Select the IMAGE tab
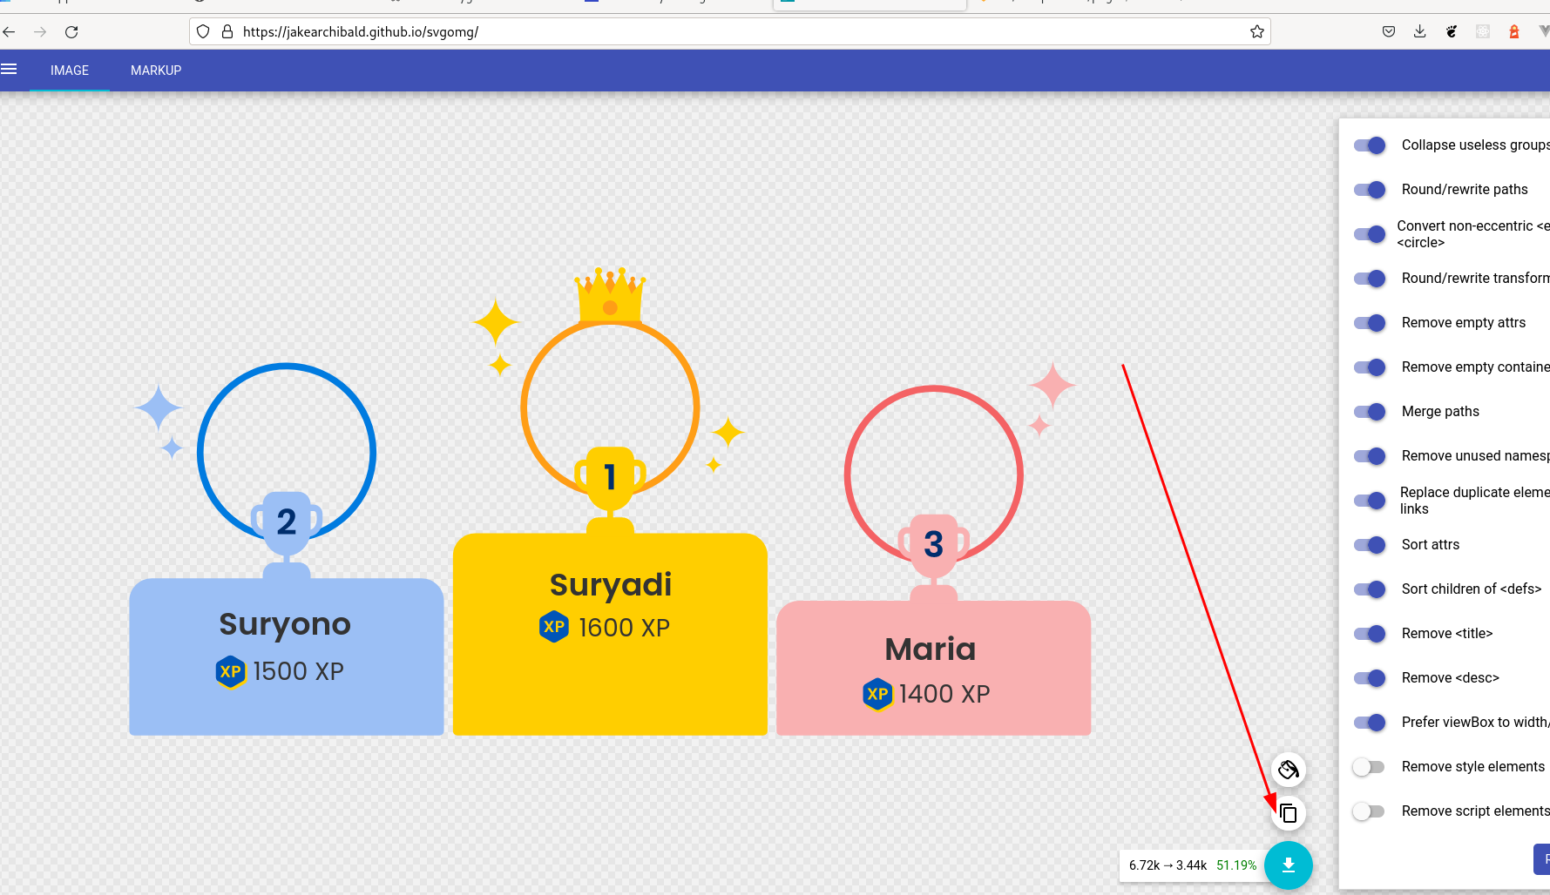This screenshot has width=1550, height=895. click(x=69, y=71)
